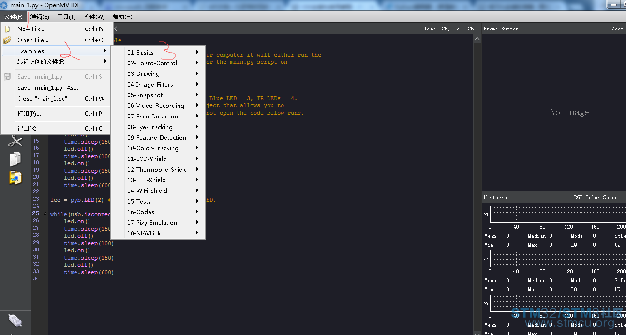Click the fold marker beside line 25
Image resolution: width=626 pixels, height=335 pixels.
[x=45, y=213]
